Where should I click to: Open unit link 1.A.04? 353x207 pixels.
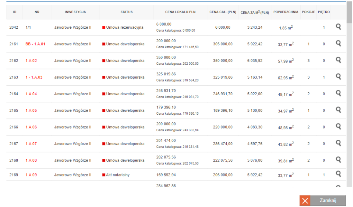click(x=31, y=94)
